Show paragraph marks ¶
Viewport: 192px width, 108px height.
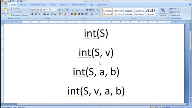coord(98,10)
